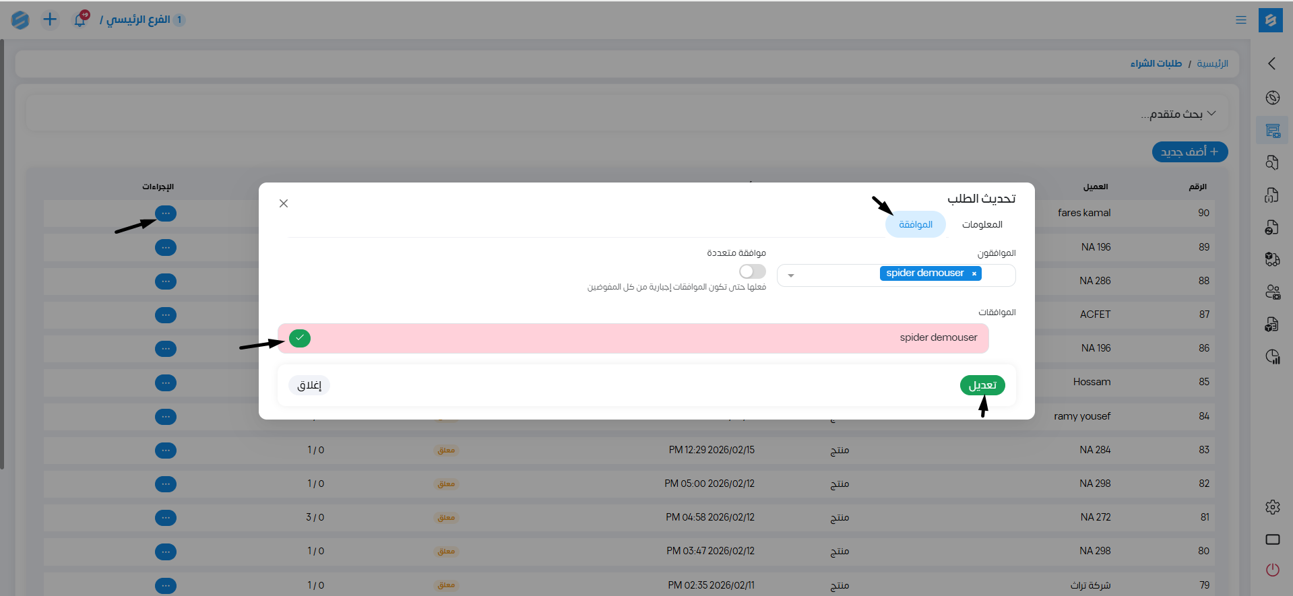Close the تحديث الطلب dialog with X

coord(284,203)
